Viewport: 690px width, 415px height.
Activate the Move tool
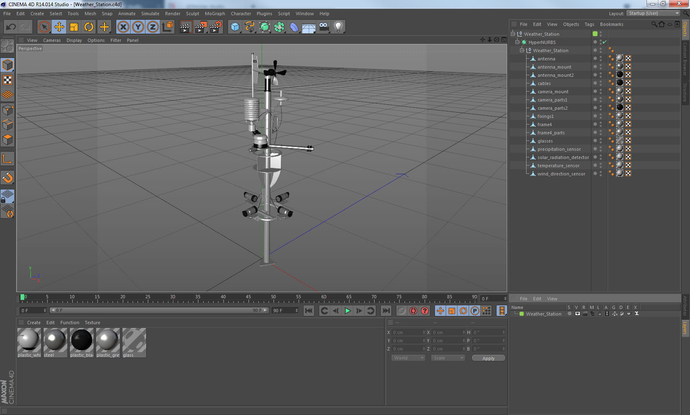(59, 27)
